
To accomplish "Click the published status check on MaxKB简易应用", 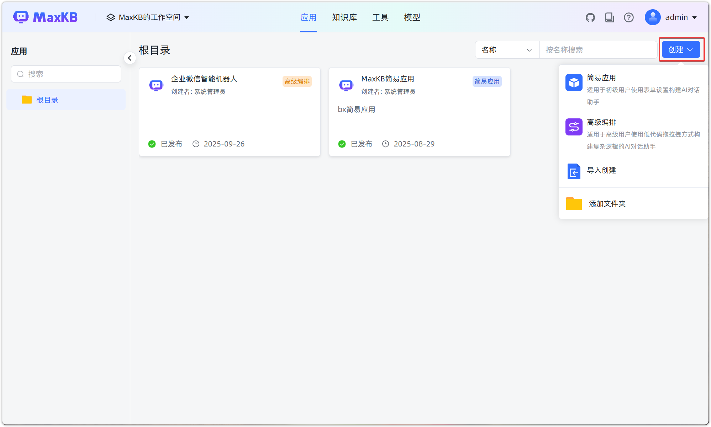I will (x=342, y=144).
